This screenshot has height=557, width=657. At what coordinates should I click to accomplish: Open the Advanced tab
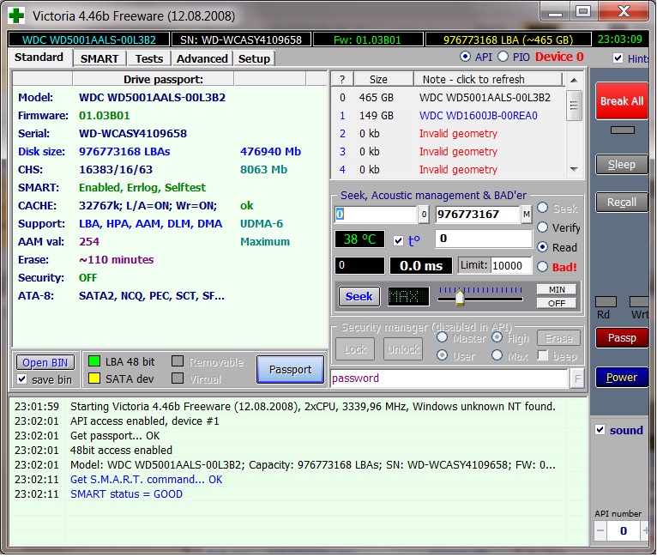pyautogui.click(x=202, y=58)
